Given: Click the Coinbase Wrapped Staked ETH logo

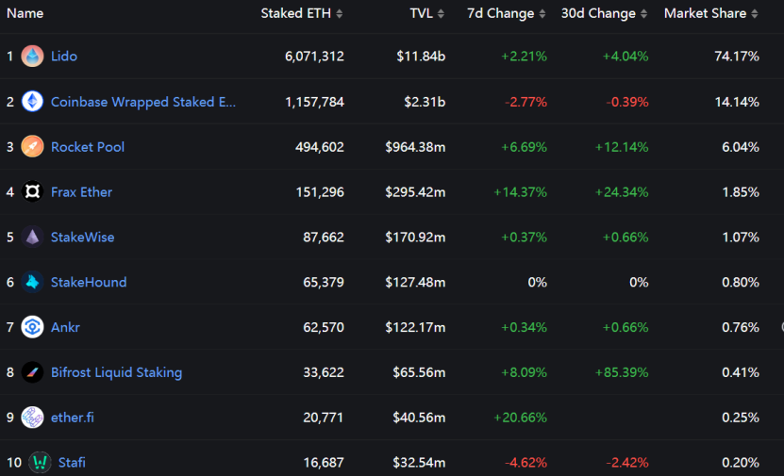Looking at the screenshot, I should click(32, 102).
